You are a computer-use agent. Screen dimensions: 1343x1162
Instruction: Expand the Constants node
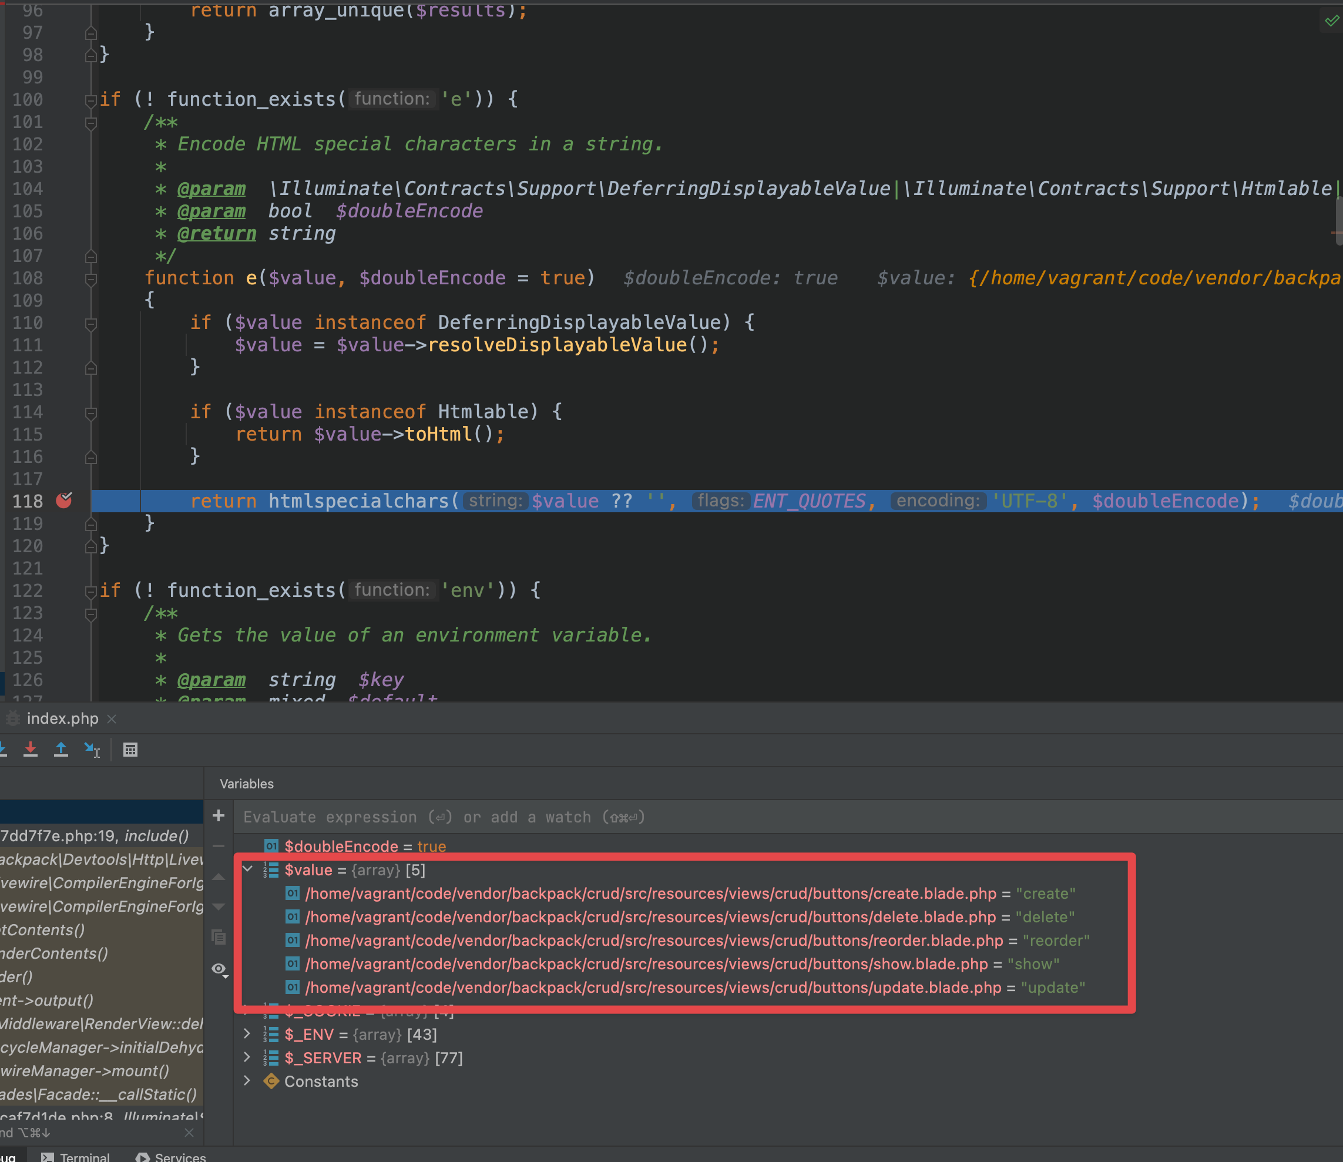pyautogui.click(x=247, y=1080)
